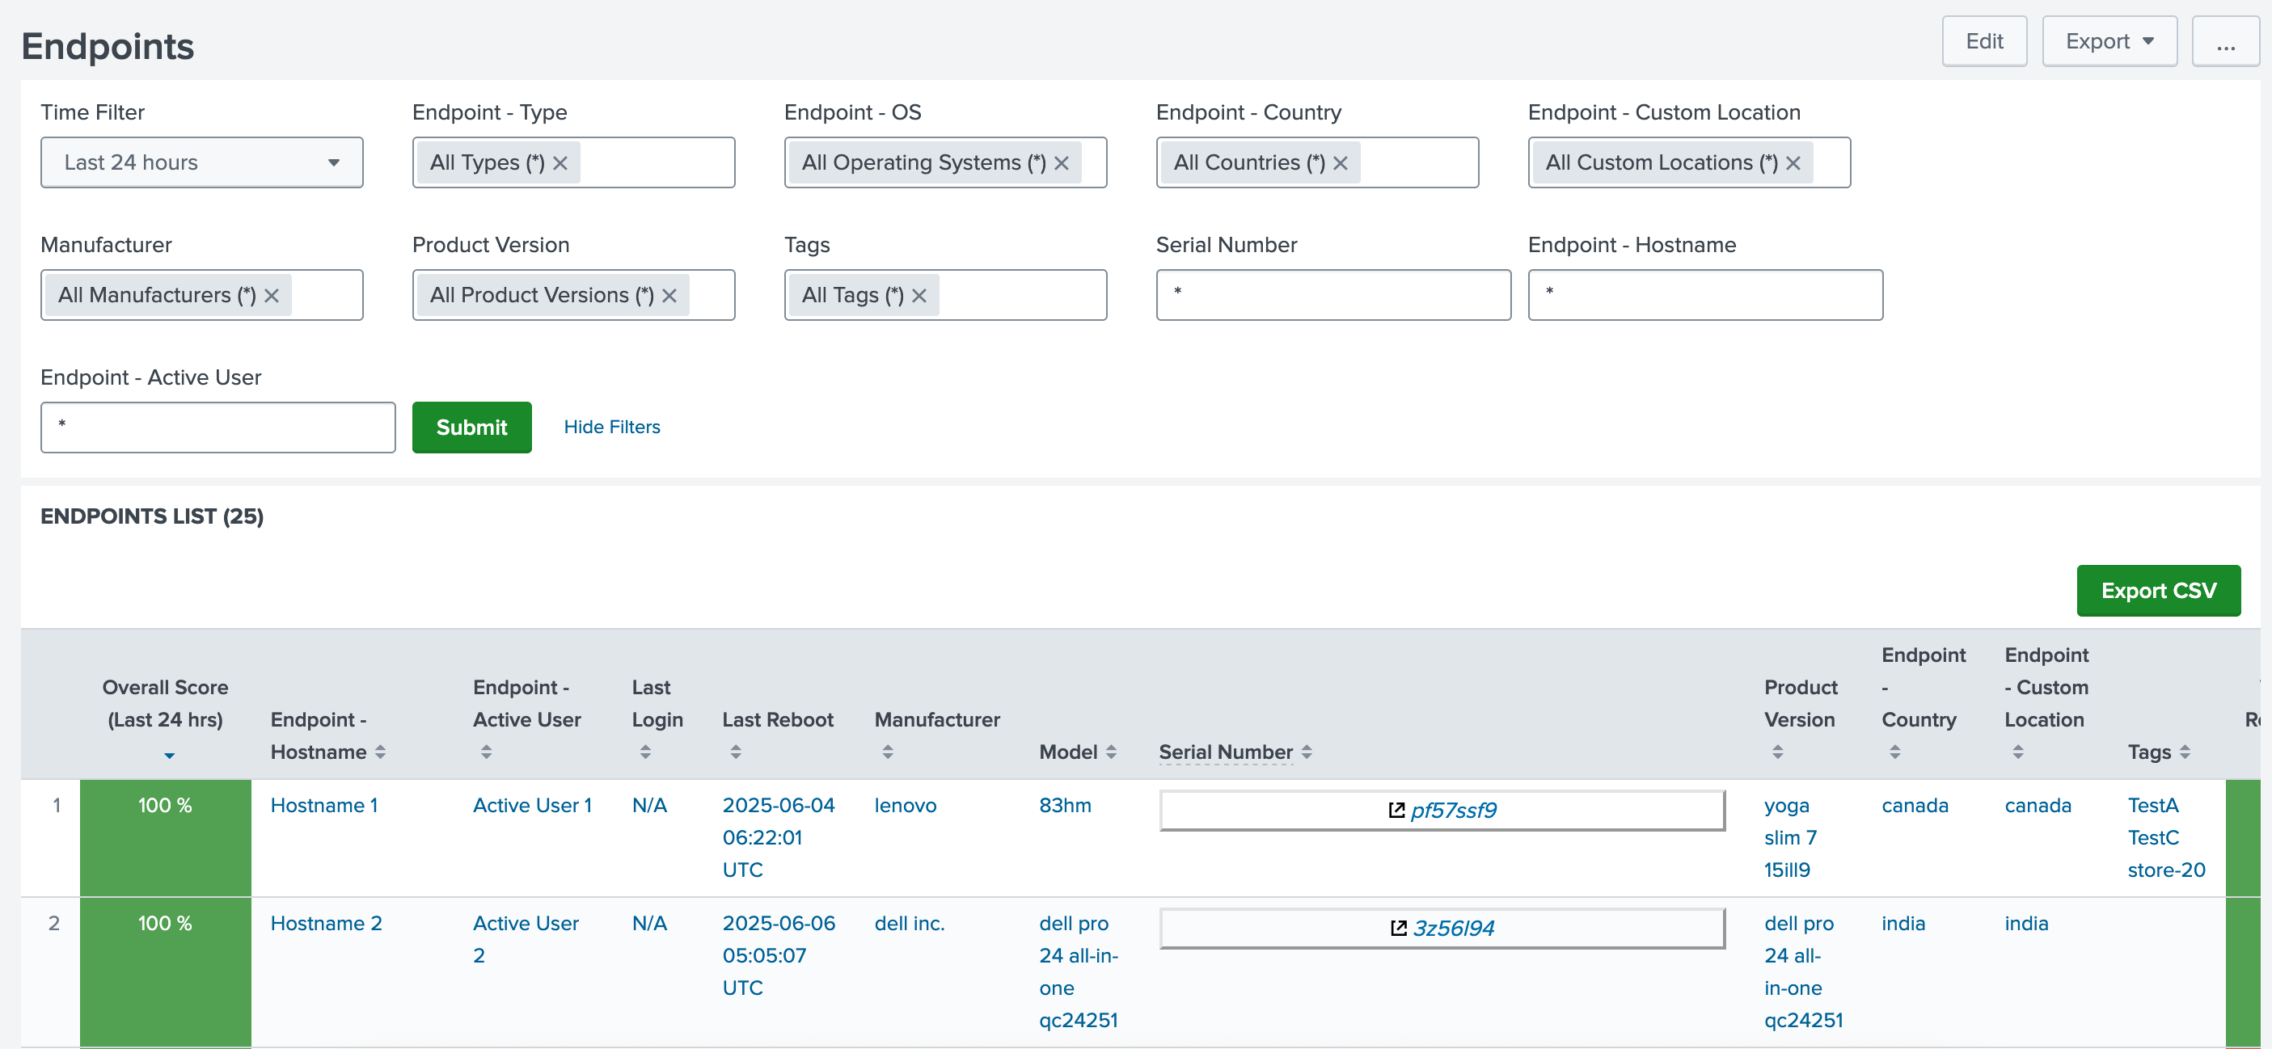Screen dimensions: 2272x1049
Task: Sort by Model column arrows
Action: point(1111,752)
